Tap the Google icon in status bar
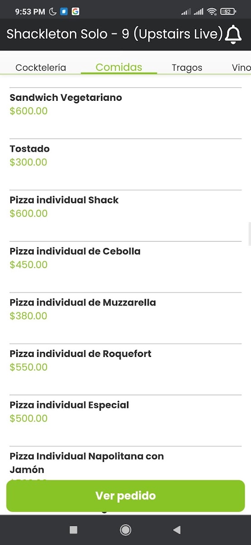Screen dimensions: 251x545 [75, 12]
